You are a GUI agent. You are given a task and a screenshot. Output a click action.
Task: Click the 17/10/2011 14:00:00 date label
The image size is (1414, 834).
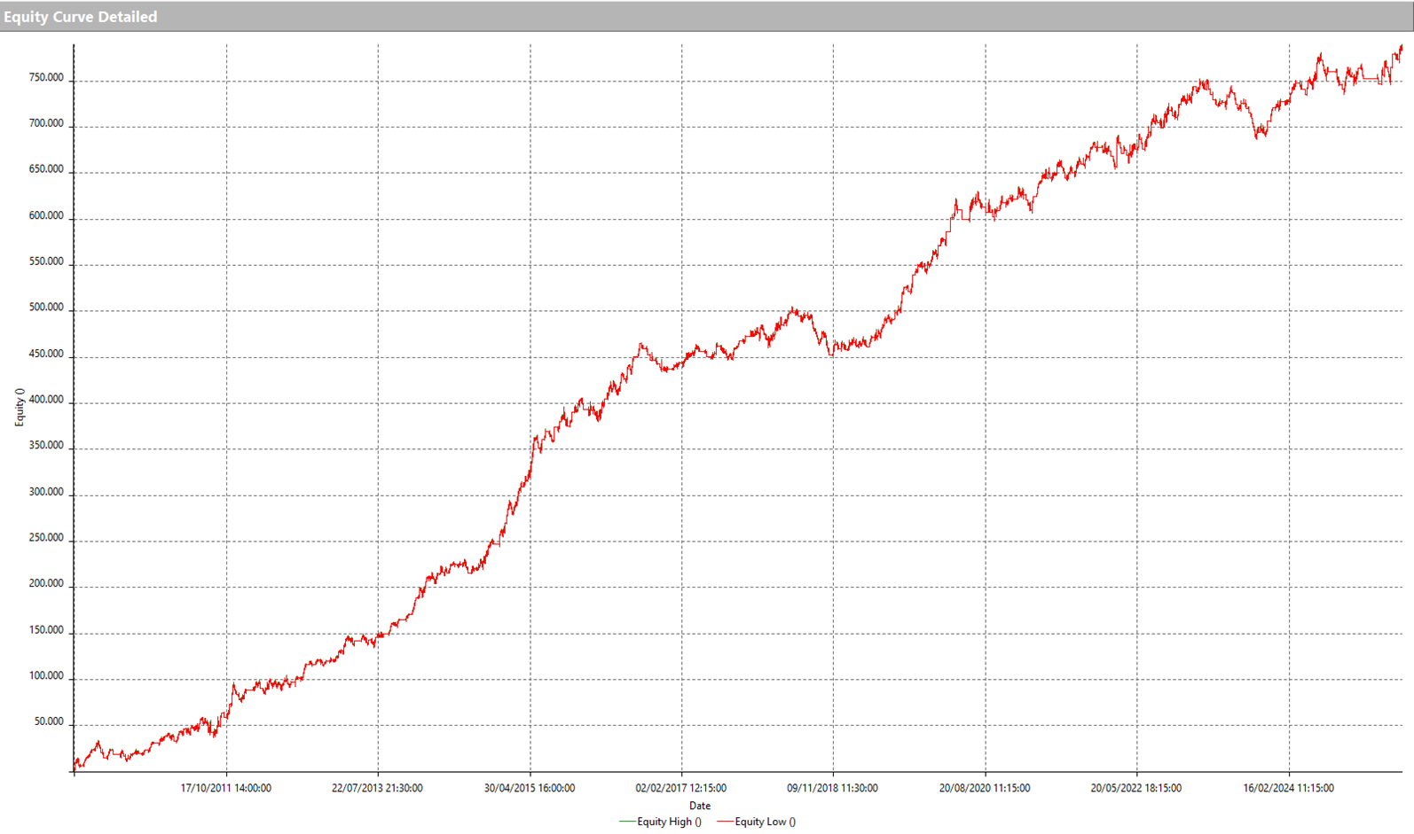pos(226,788)
